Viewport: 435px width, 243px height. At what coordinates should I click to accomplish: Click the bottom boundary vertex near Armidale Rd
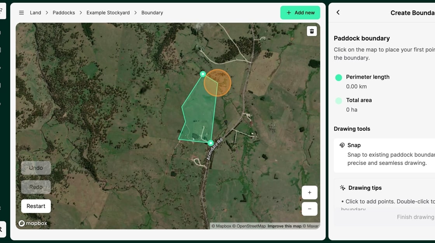pyautogui.click(x=211, y=143)
